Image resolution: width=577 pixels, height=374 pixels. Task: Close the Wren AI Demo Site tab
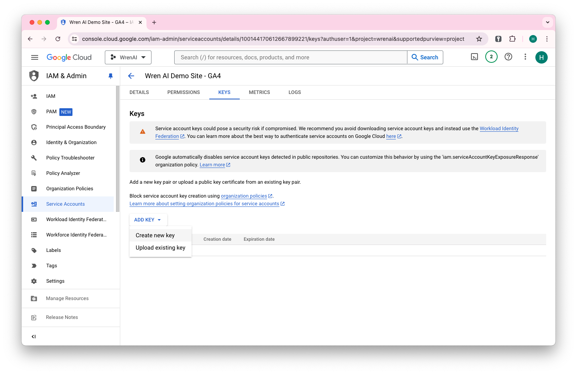coord(140,22)
